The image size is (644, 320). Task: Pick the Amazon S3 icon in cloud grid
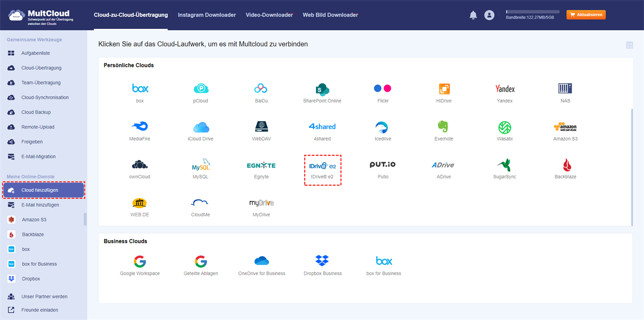point(565,127)
